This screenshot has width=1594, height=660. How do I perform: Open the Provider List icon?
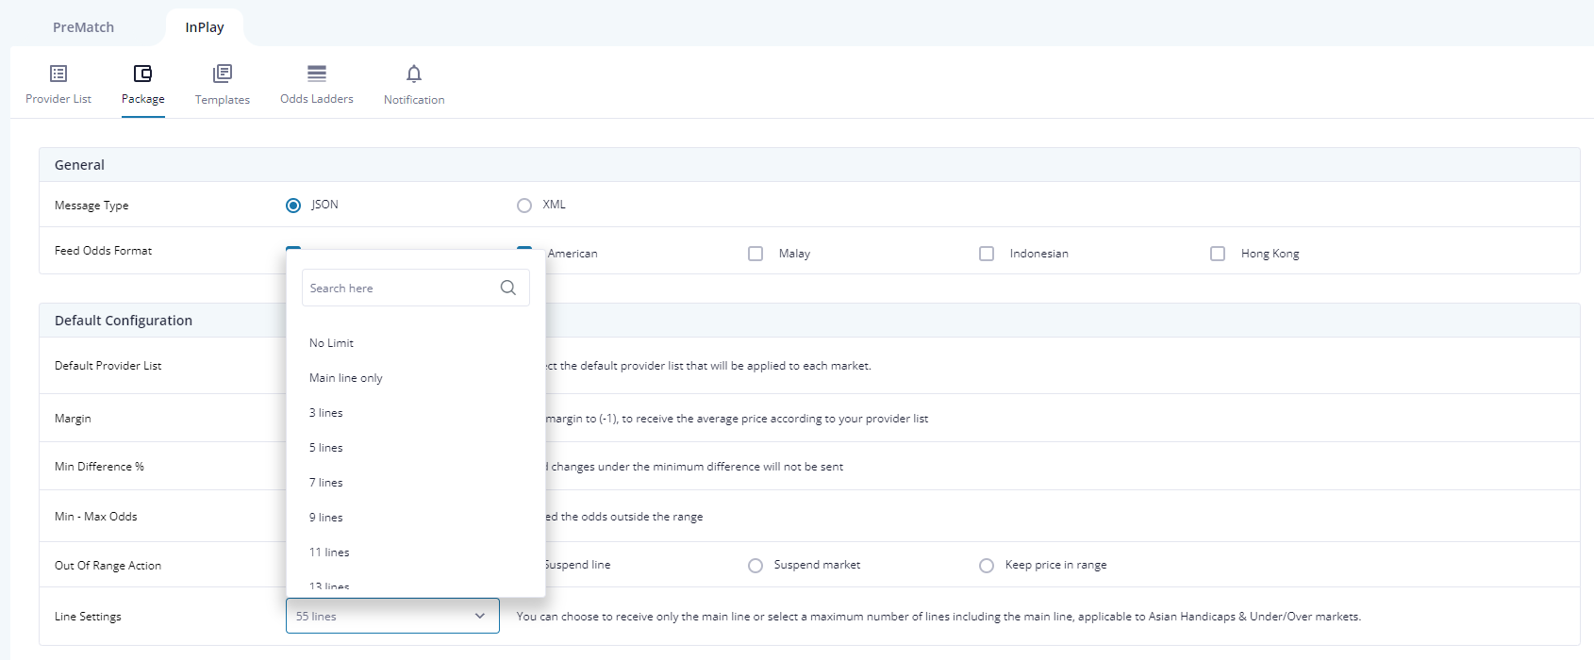(58, 74)
